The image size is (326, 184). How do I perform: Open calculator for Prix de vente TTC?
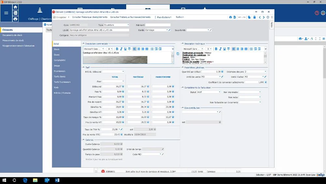tap(122, 135)
